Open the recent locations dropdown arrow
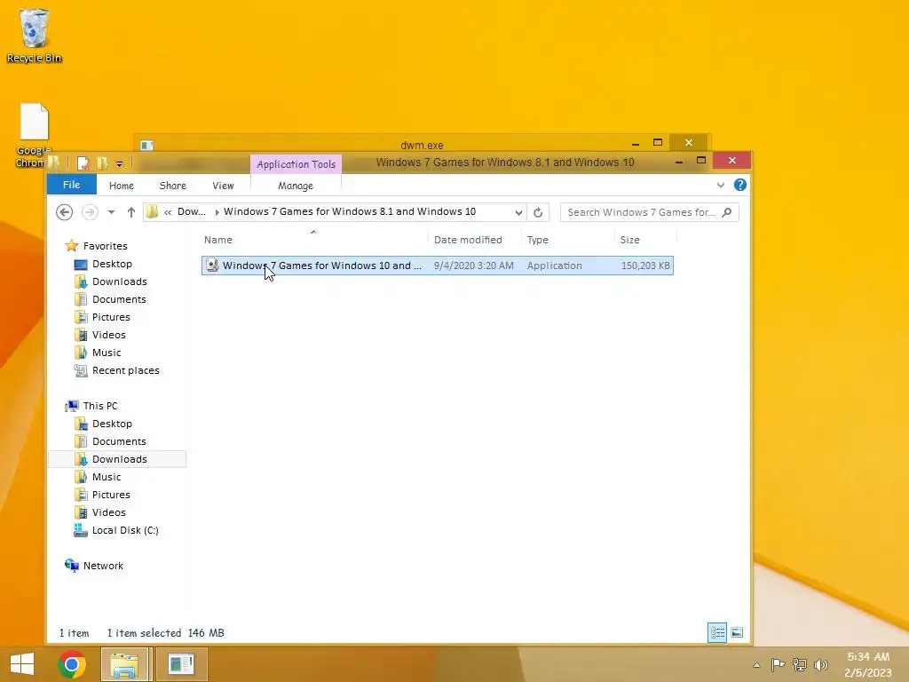 111,212
